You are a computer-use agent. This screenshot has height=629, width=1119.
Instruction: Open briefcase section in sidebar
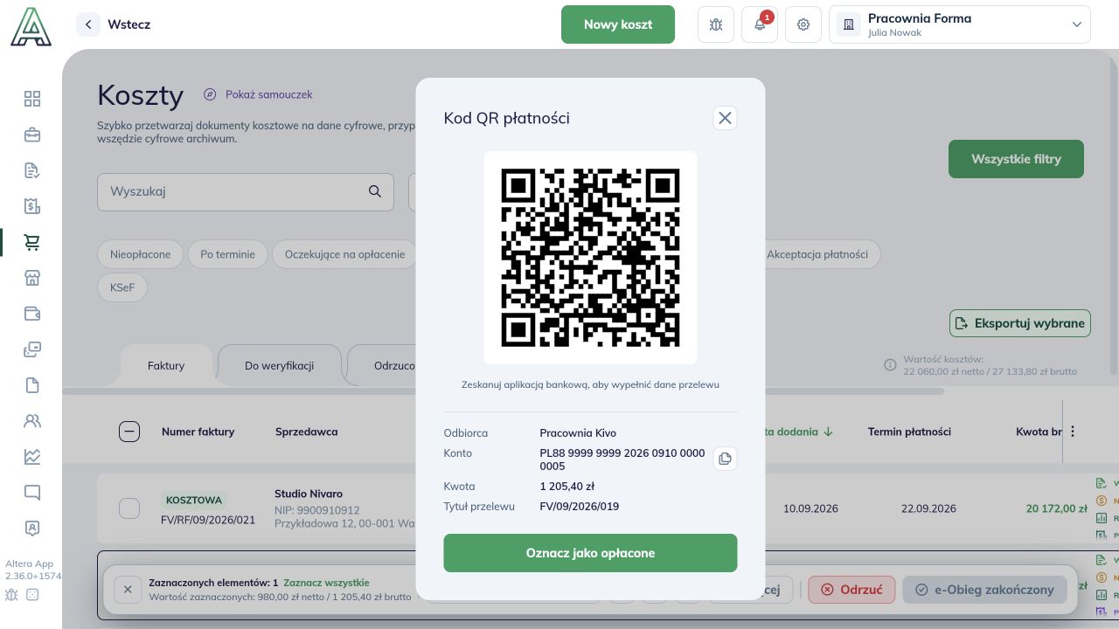(x=32, y=135)
